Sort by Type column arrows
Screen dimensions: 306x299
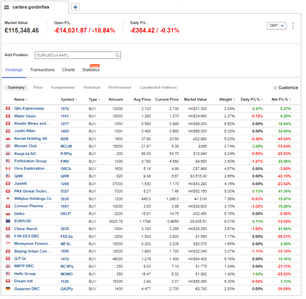[x=99, y=99]
